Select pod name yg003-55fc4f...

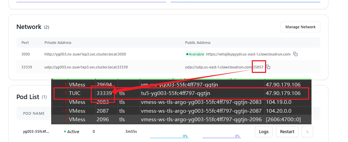(36, 131)
